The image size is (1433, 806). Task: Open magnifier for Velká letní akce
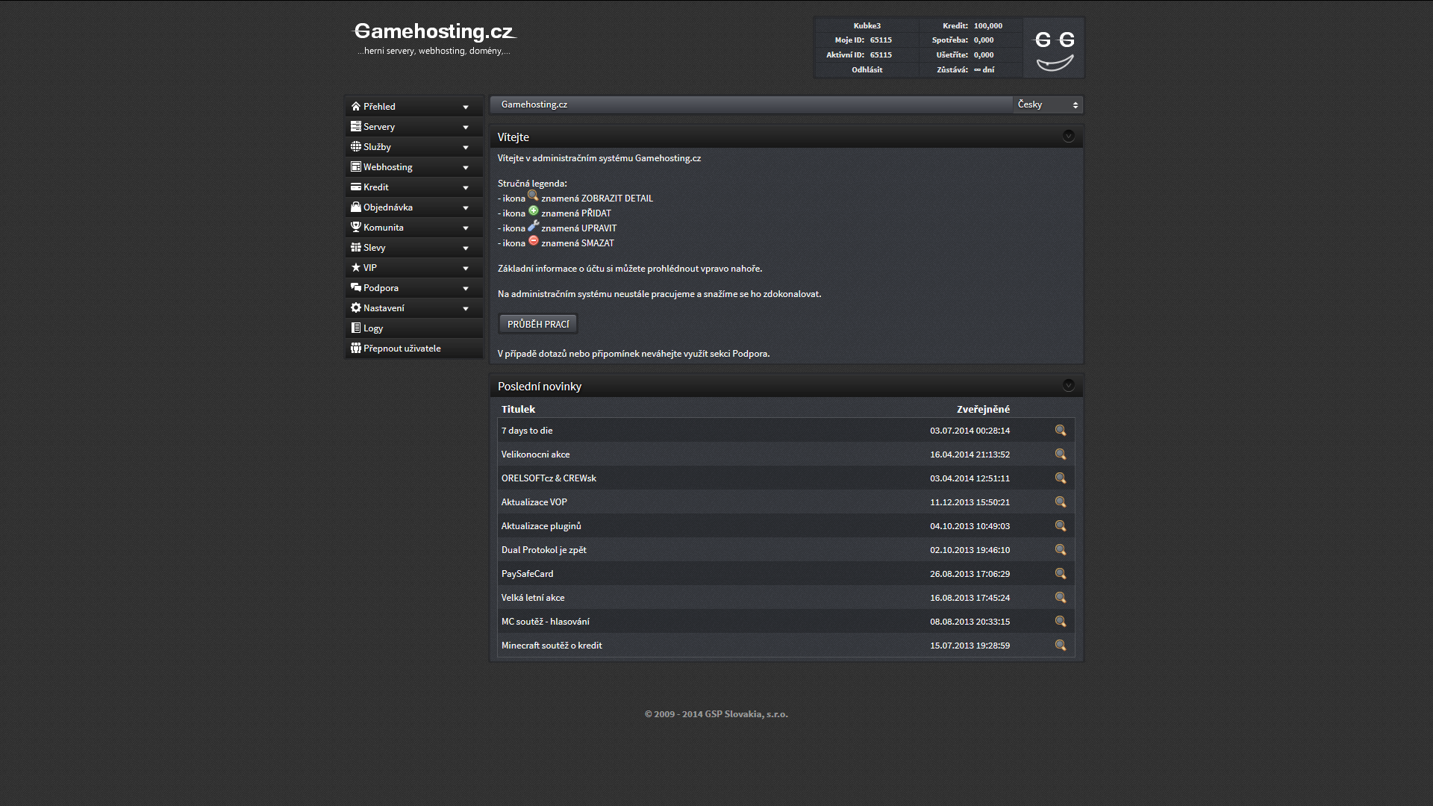click(1061, 598)
